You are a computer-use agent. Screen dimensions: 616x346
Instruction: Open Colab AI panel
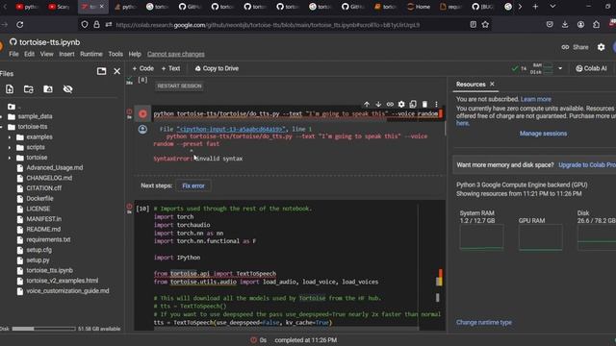(x=591, y=68)
